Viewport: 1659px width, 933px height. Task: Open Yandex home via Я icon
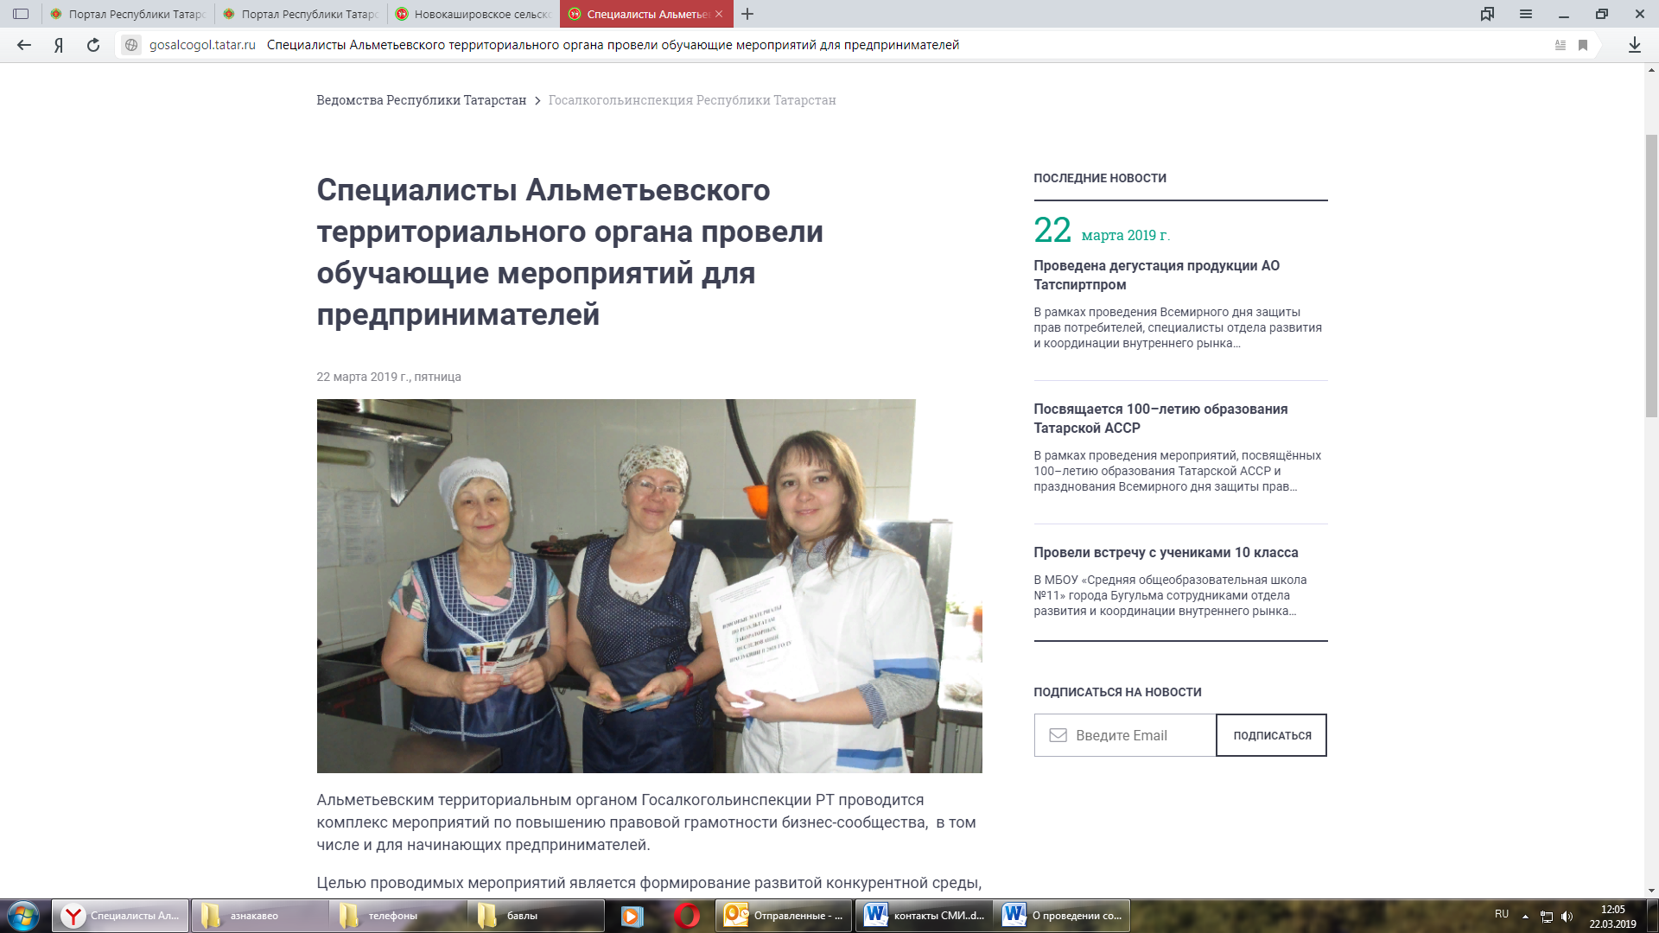click(x=59, y=45)
